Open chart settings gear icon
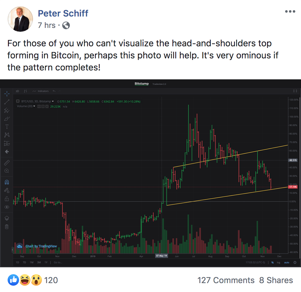 point(295,262)
